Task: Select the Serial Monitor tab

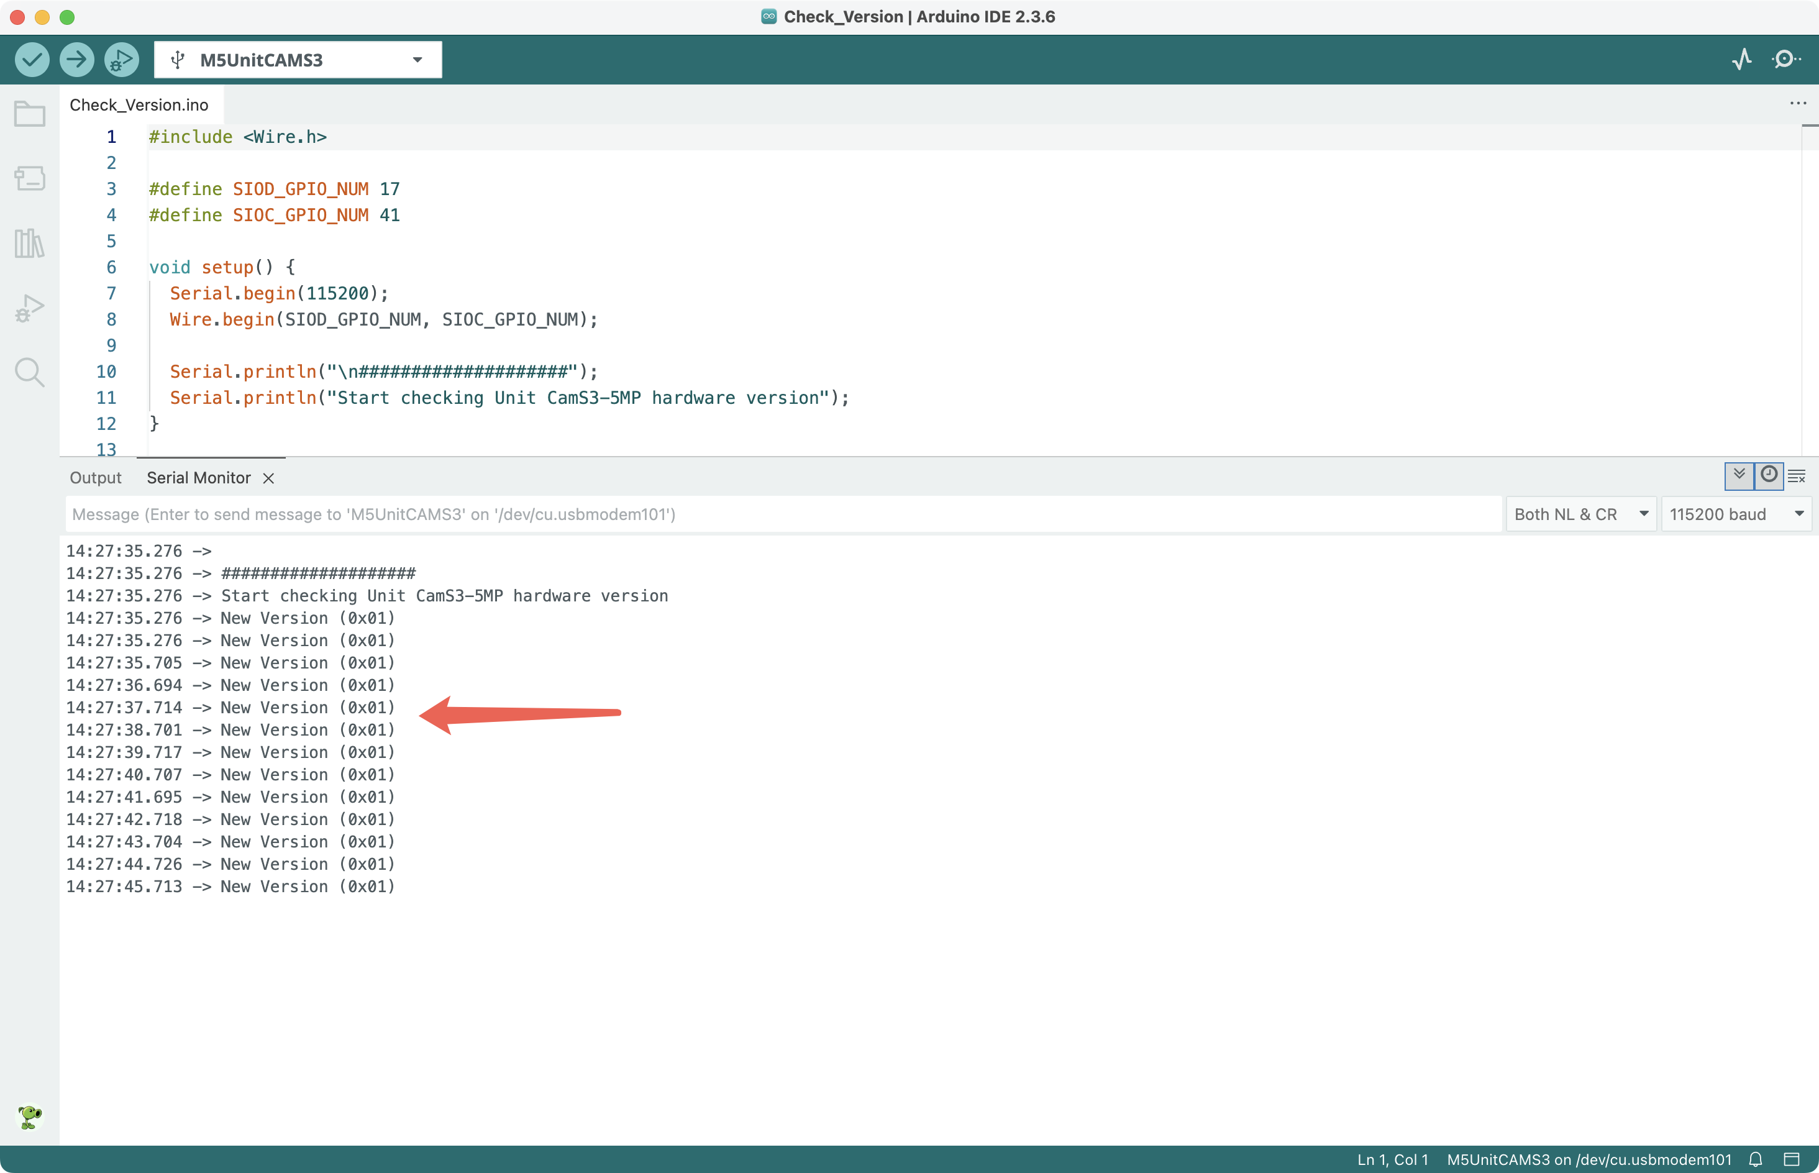Action: (199, 478)
